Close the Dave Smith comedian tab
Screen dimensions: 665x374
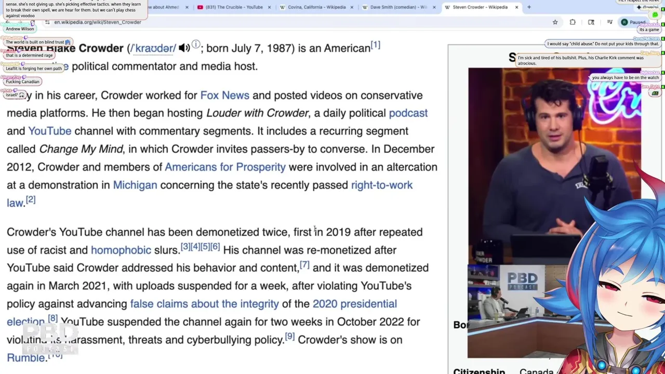434,7
